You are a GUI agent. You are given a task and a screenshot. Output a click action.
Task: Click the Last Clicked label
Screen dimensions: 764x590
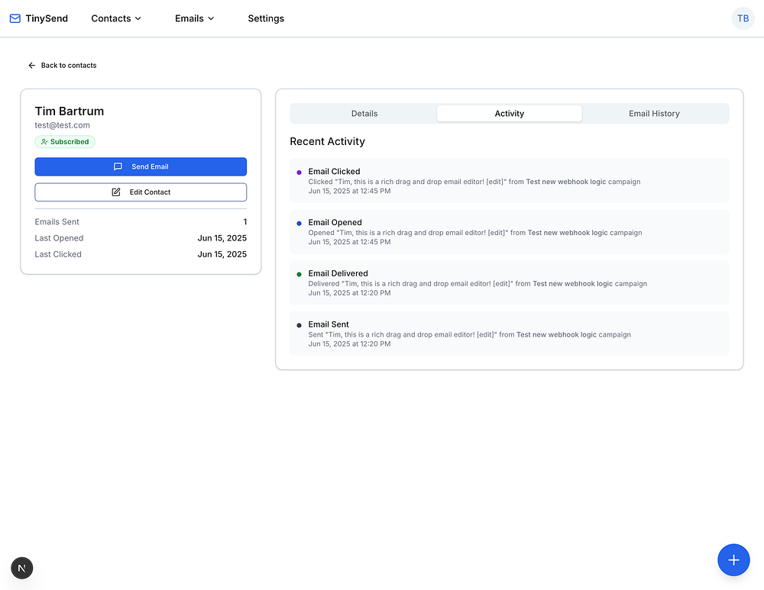click(58, 254)
